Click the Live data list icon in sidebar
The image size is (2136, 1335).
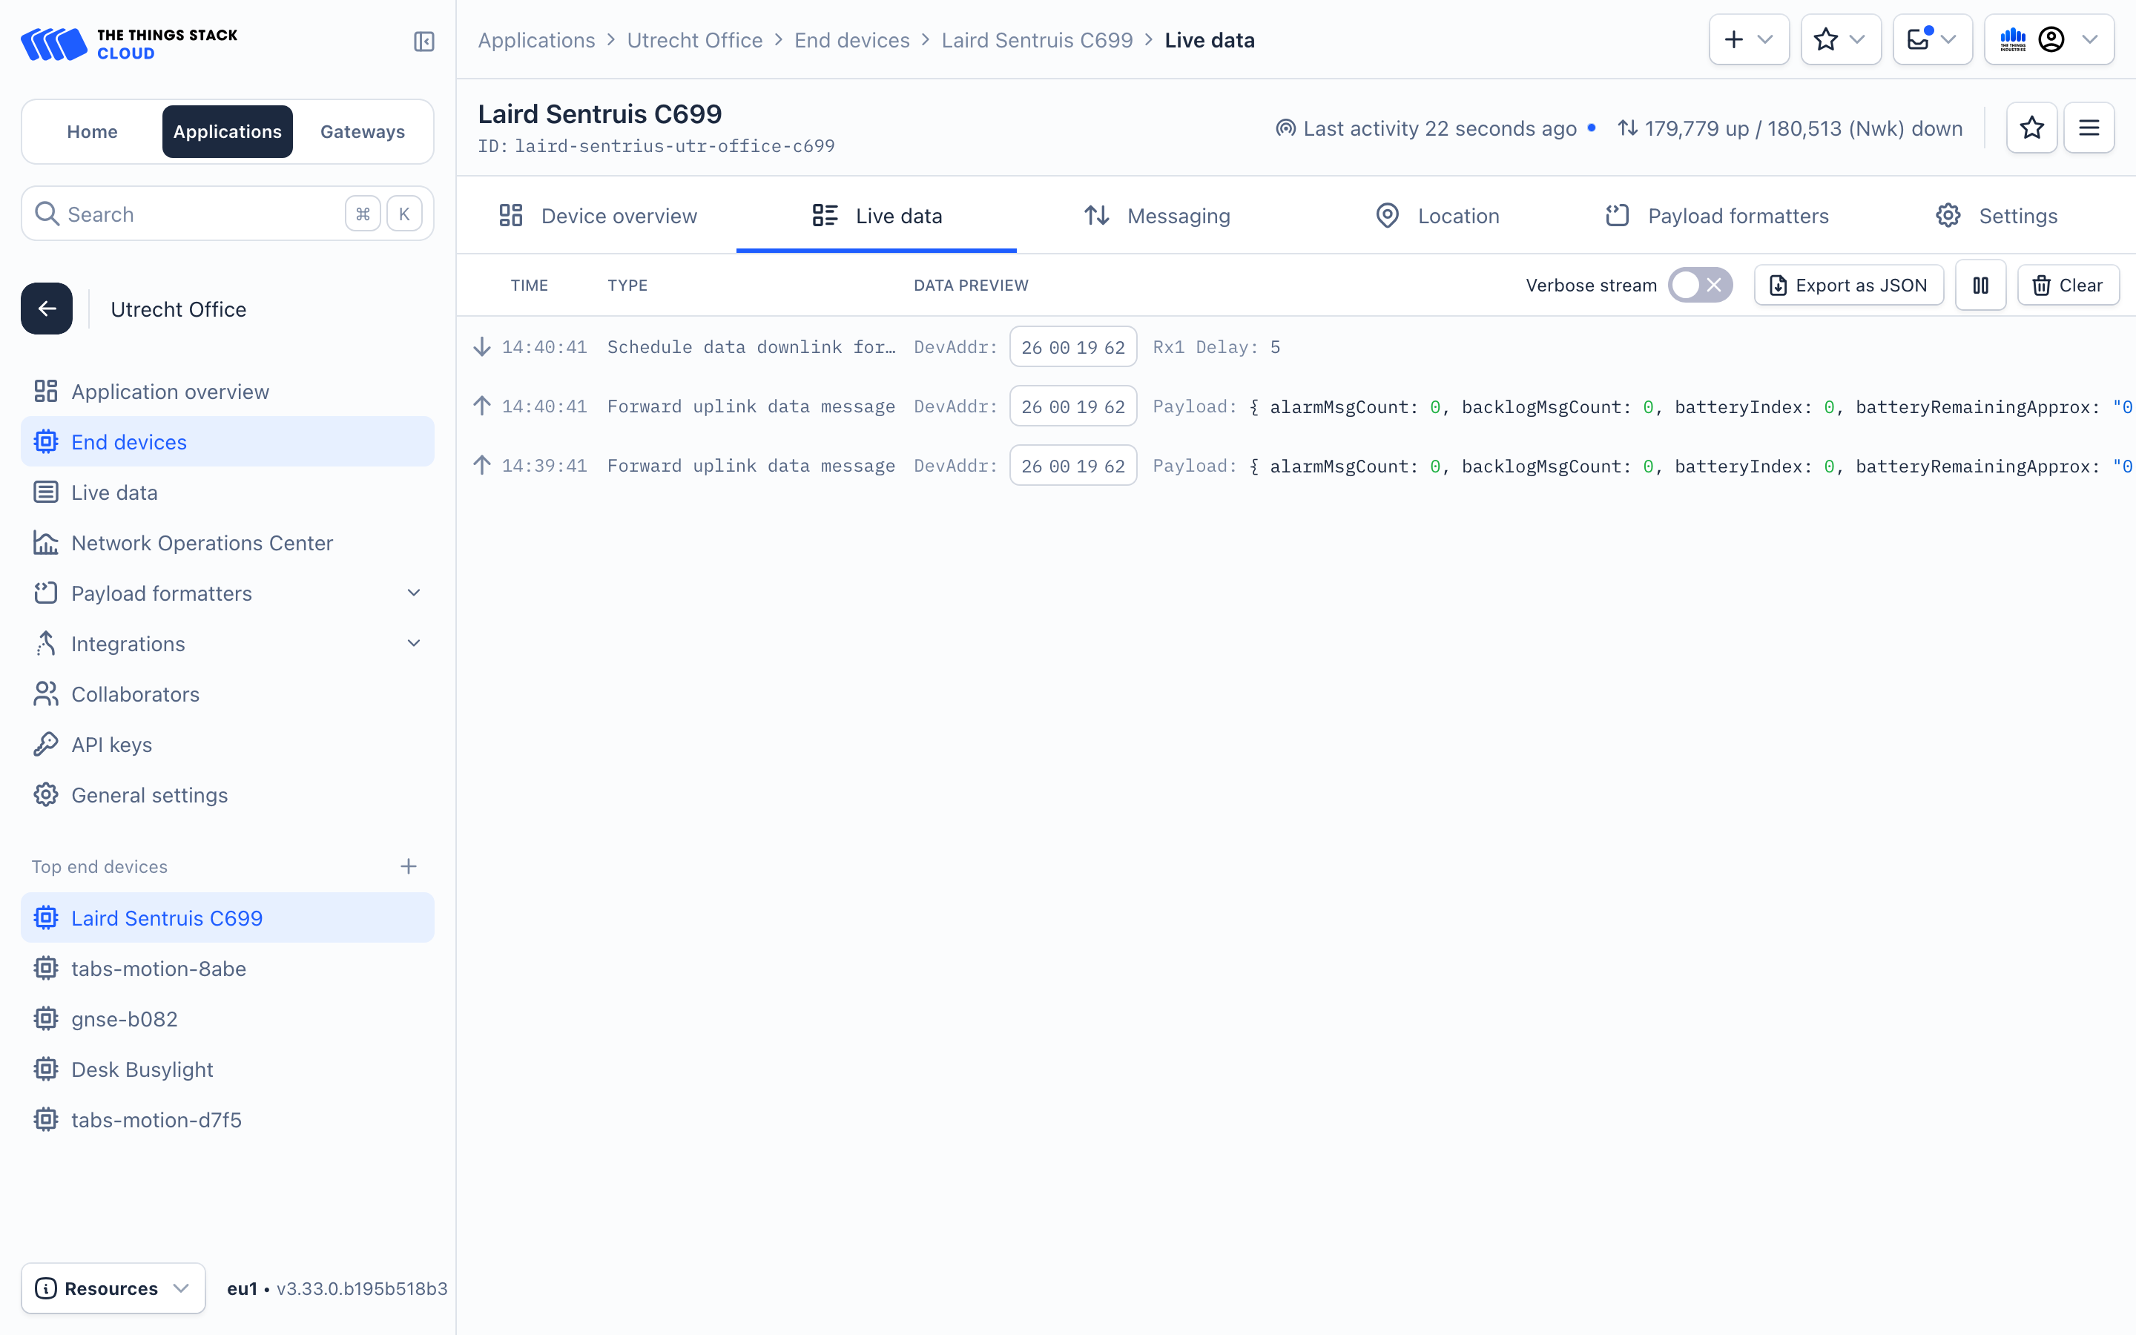46,492
